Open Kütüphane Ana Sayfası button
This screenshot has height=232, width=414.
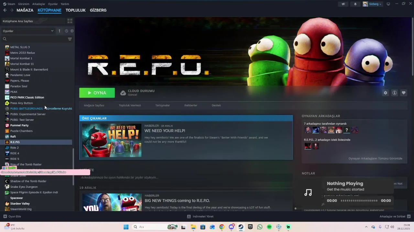pyautogui.click(x=33, y=21)
